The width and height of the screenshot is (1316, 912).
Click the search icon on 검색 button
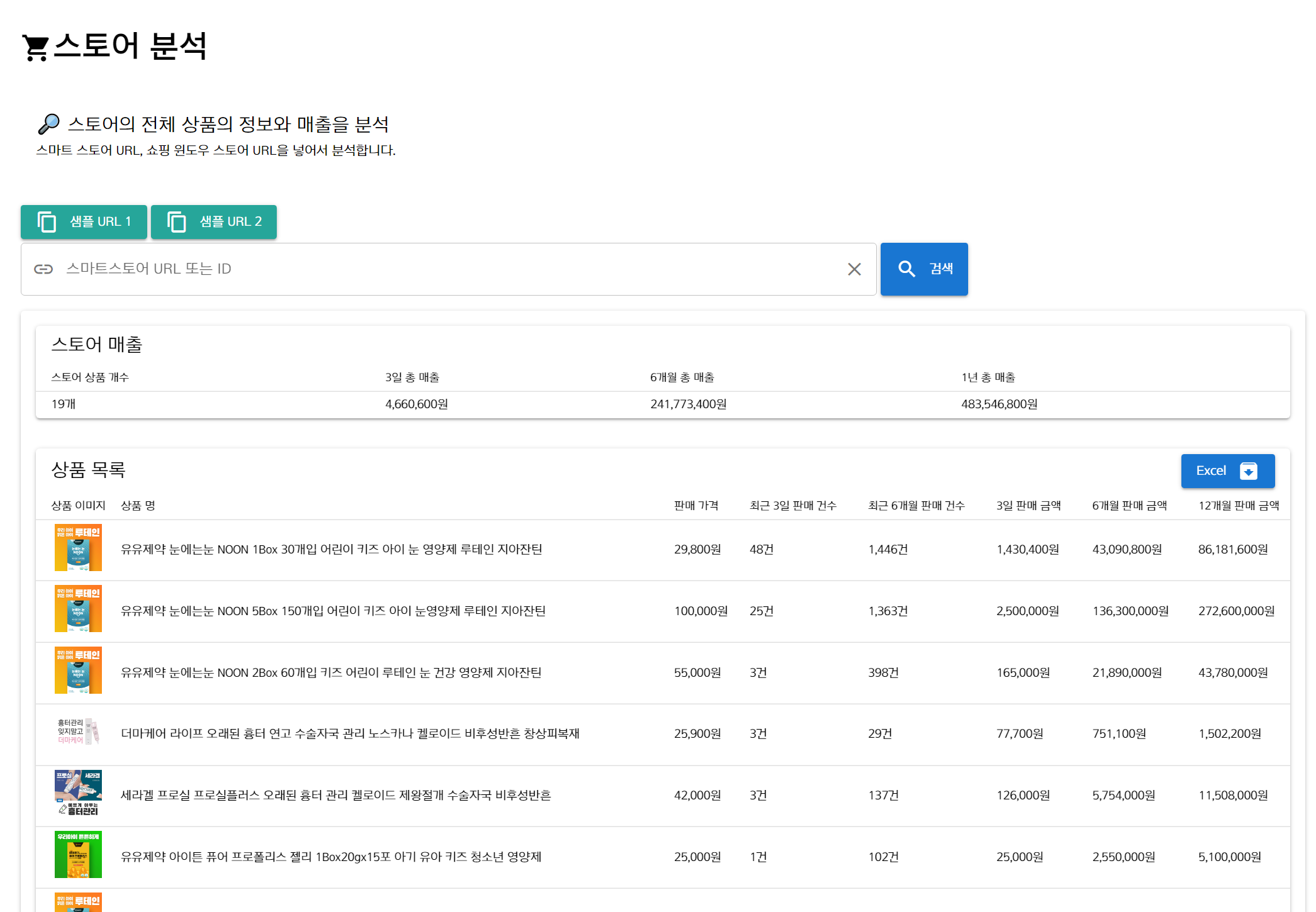tap(906, 269)
